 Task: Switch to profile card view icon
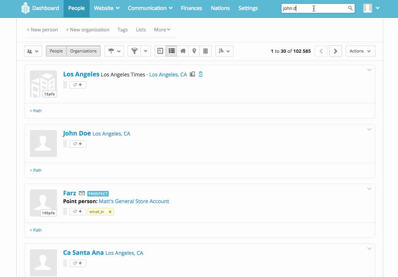click(160, 51)
